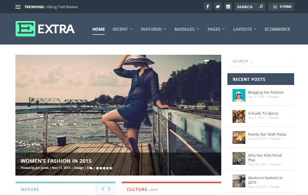Open the Facebook social icon

(x=207, y=7)
